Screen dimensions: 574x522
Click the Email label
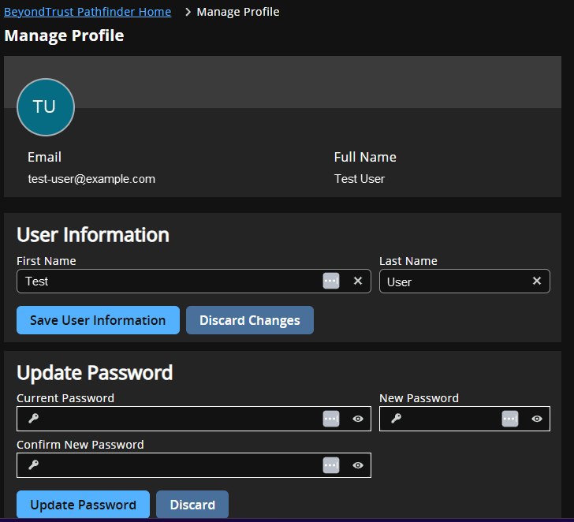pos(44,157)
